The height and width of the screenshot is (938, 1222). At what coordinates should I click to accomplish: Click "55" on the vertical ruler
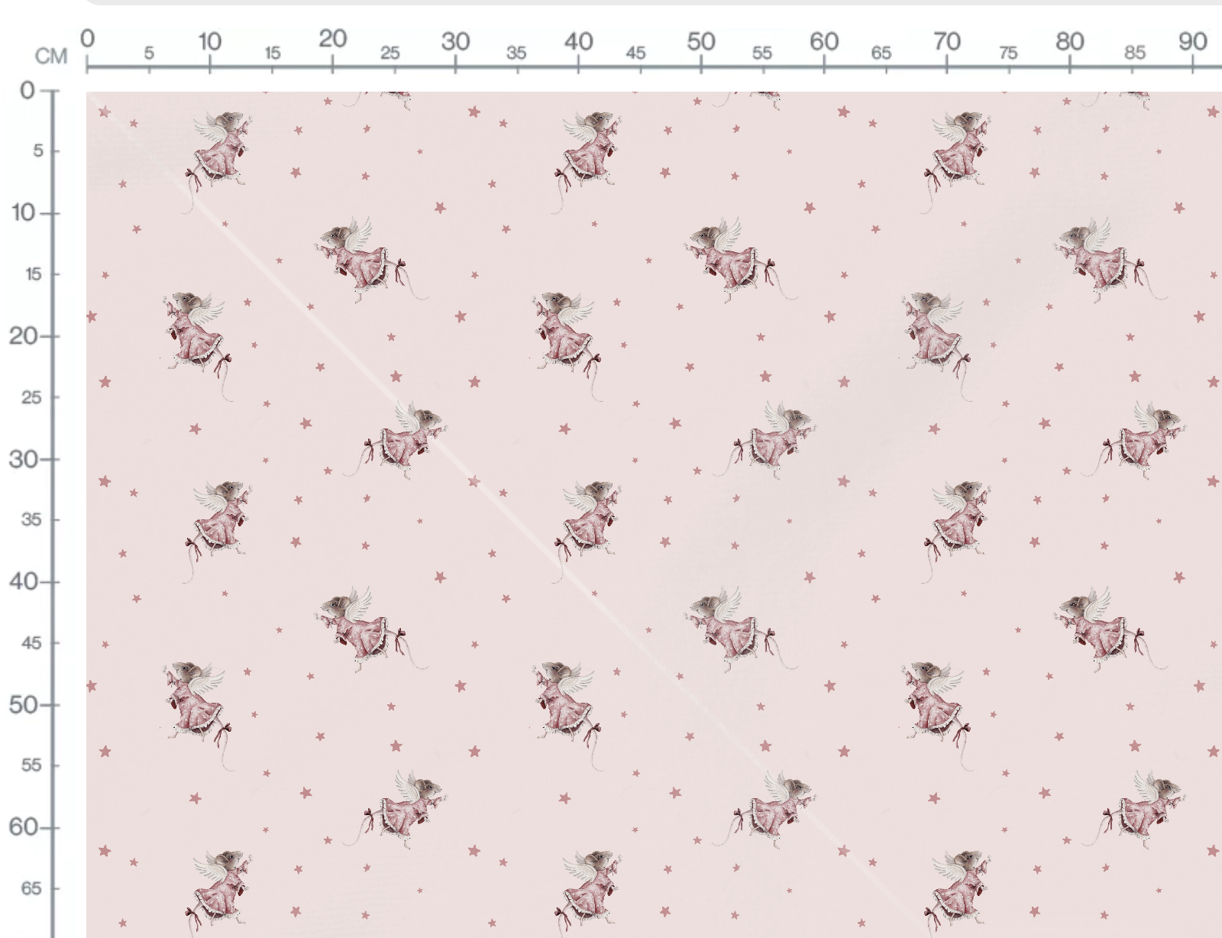tap(31, 765)
